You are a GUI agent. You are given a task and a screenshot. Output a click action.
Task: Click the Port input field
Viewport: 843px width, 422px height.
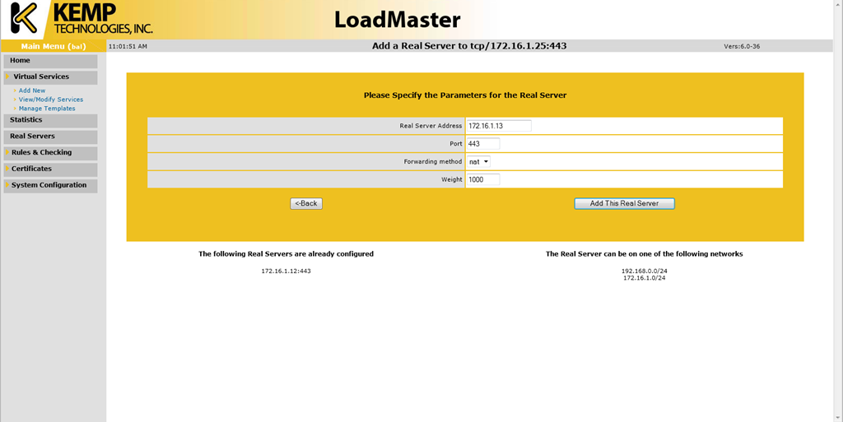pyautogui.click(x=482, y=143)
